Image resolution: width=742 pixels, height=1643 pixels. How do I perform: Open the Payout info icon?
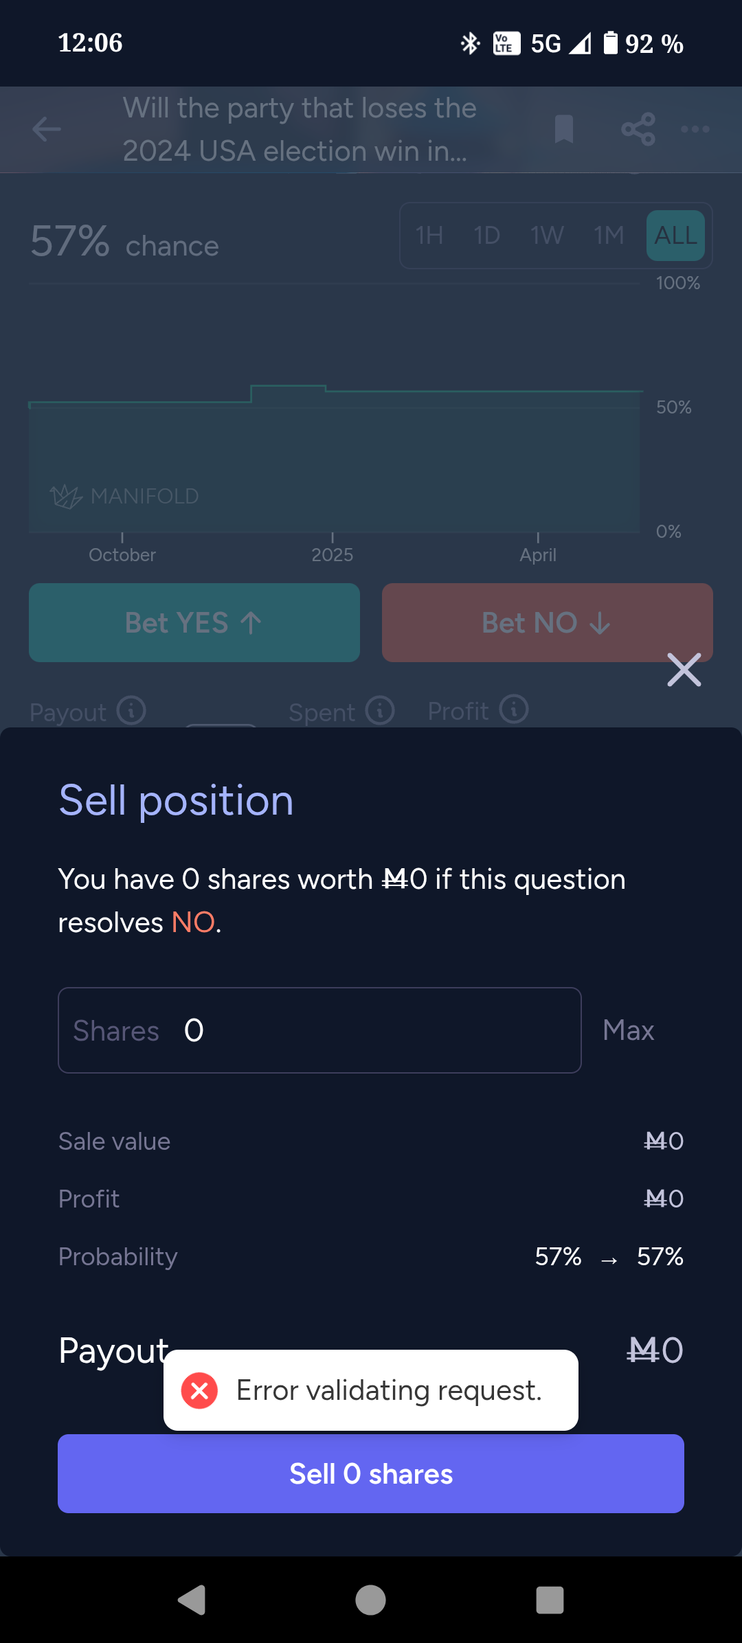click(x=131, y=710)
